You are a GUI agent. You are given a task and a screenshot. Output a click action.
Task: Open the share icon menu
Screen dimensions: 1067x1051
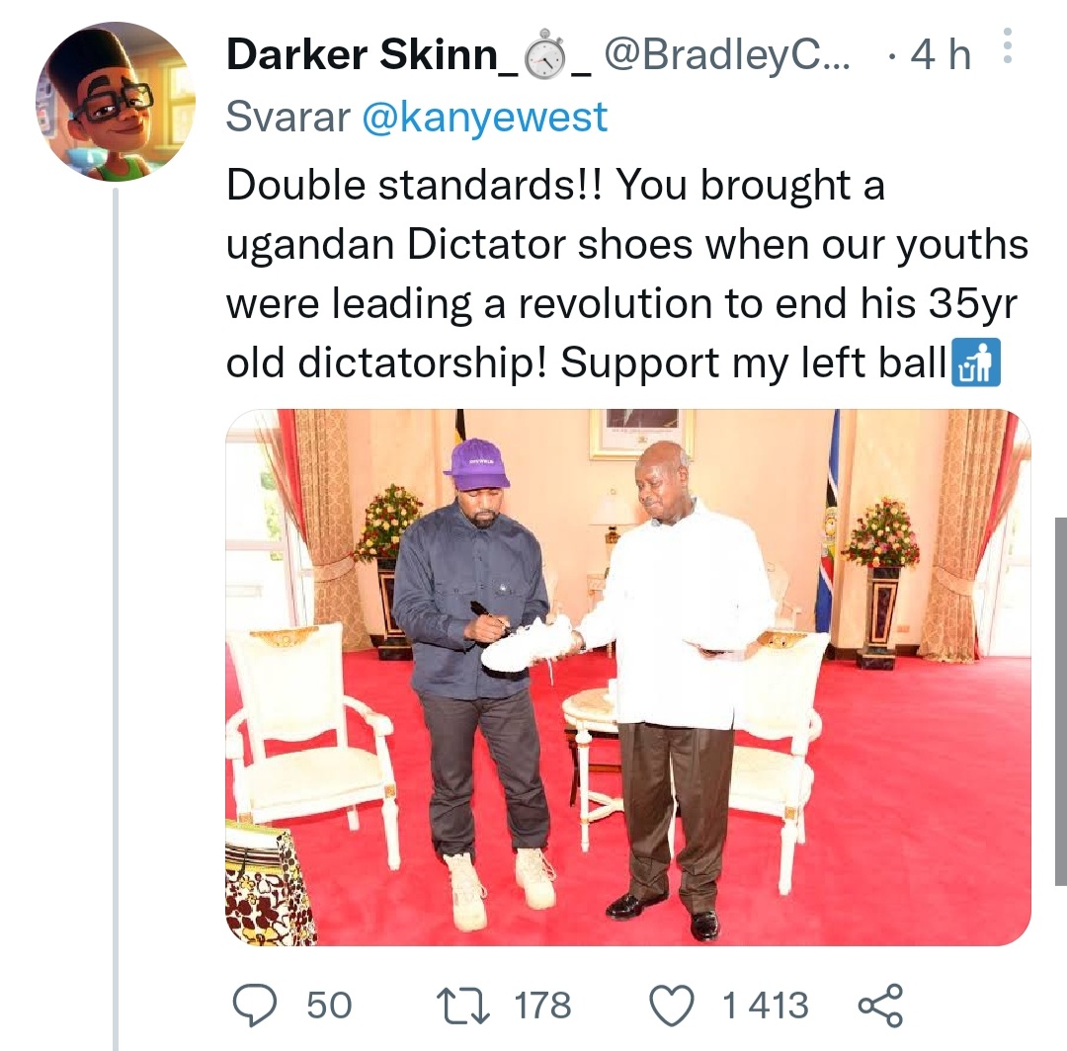coord(879,1005)
